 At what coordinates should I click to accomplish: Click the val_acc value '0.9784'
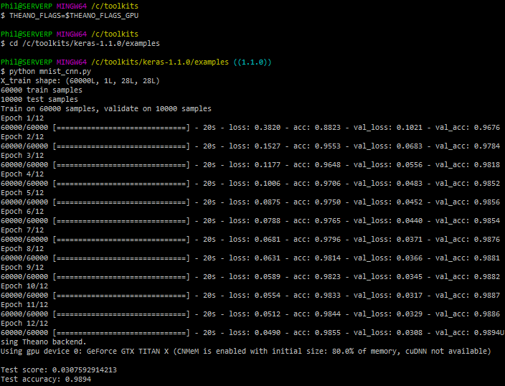pyautogui.click(x=487, y=146)
